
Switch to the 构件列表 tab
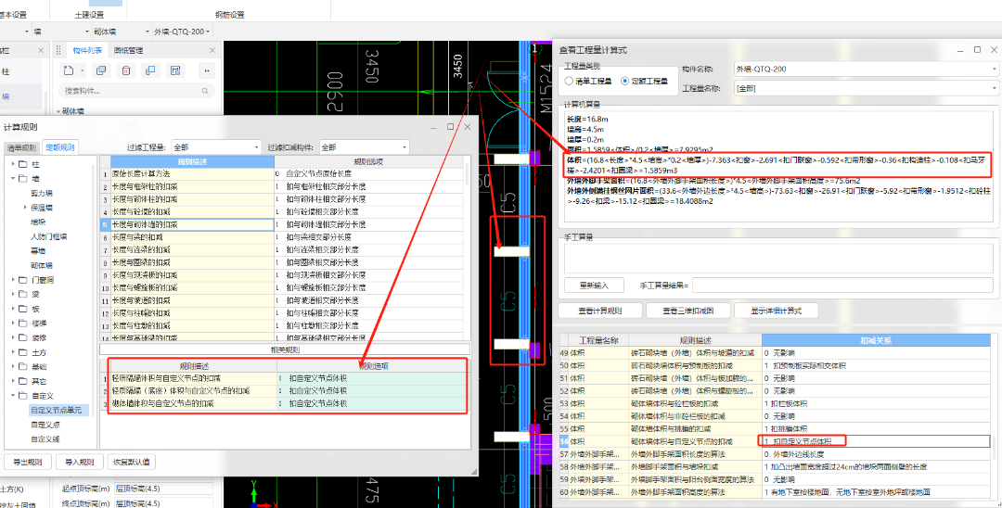(86, 50)
